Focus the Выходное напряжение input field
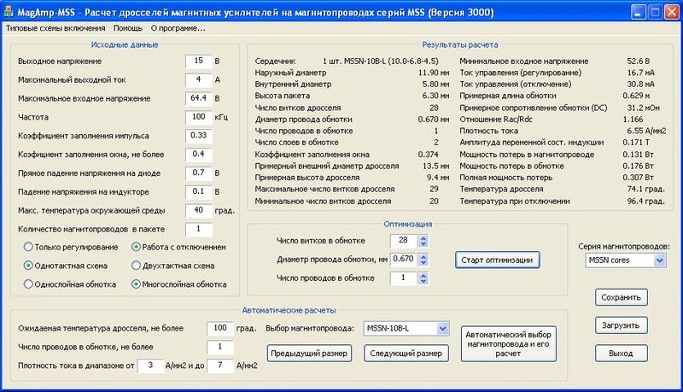The width and height of the screenshot is (683, 392). [x=199, y=61]
